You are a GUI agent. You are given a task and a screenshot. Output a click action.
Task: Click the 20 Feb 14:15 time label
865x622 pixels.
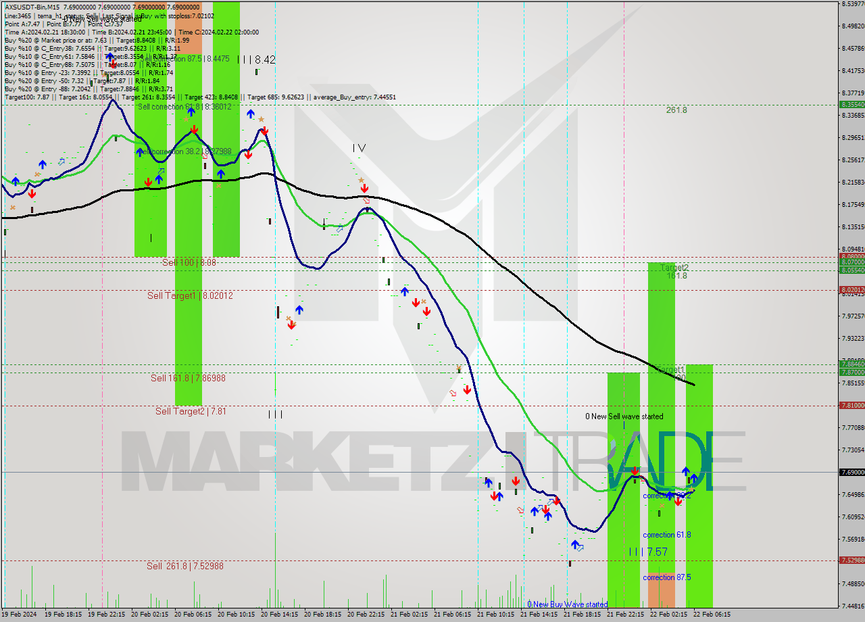pos(279,615)
